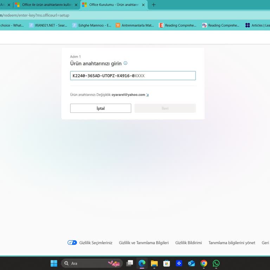Toggle the Gizlilik Seçimleriniz privacy switch
Image resolution: width=270 pixels, height=270 pixels.
click(72, 243)
